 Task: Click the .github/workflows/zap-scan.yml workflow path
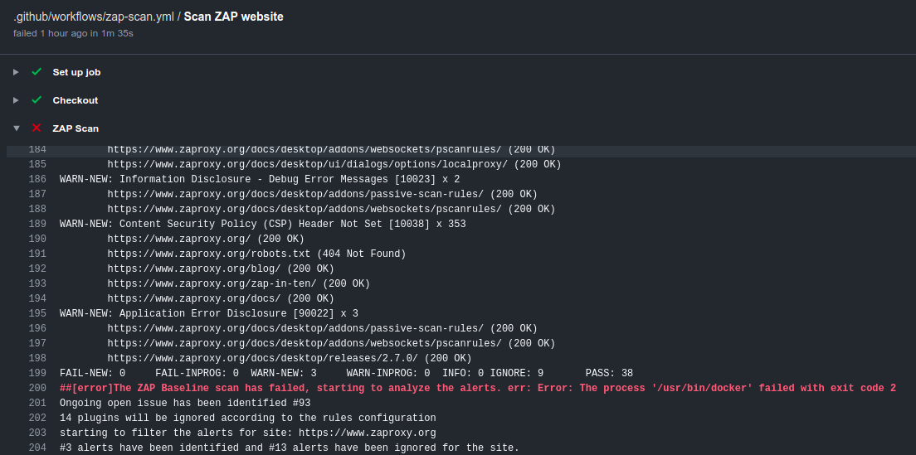coord(93,17)
